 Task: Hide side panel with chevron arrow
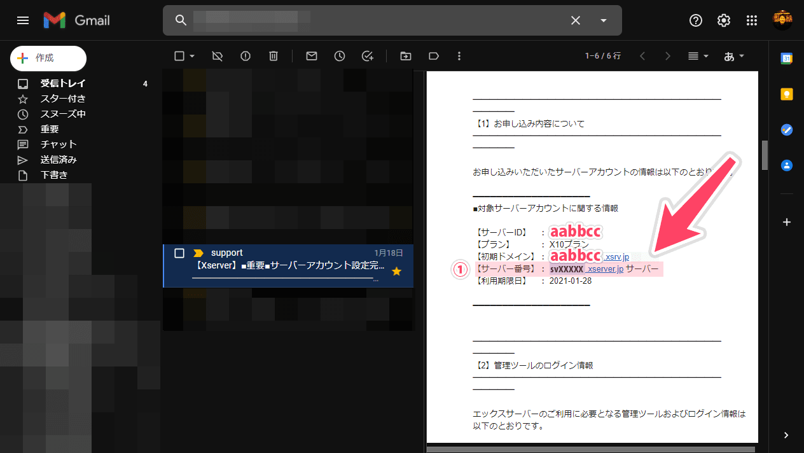[786, 435]
